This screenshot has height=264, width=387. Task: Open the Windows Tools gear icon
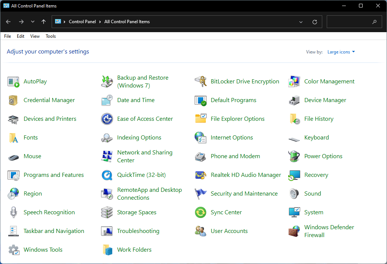click(14, 250)
